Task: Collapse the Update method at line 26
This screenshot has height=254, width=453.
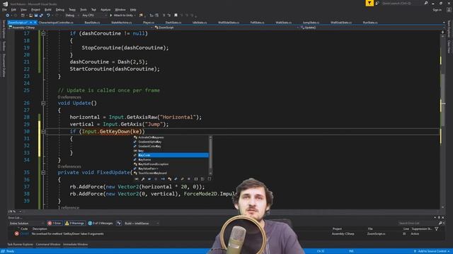Action: [43, 103]
